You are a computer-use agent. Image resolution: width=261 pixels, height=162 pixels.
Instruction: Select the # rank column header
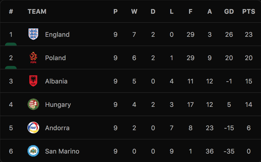tap(11, 11)
